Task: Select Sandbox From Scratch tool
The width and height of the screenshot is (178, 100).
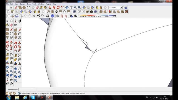Action: 105,12
